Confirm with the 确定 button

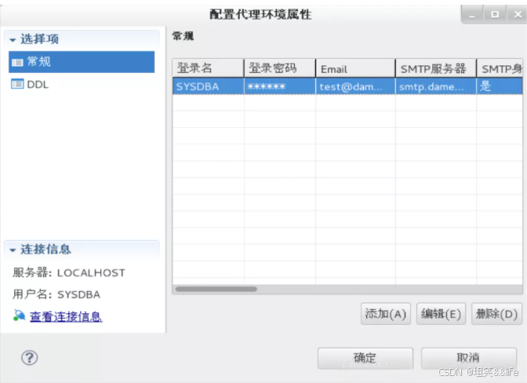click(365, 358)
